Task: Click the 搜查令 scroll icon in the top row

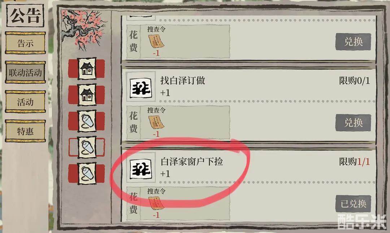Action: pos(156,41)
